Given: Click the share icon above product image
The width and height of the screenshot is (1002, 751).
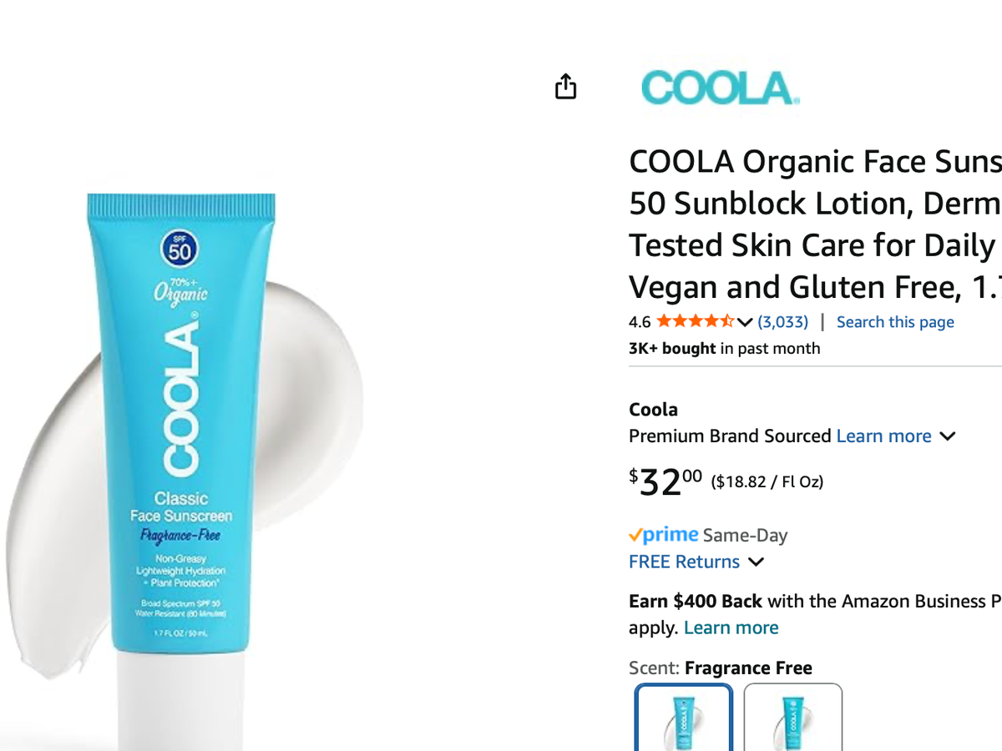Looking at the screenshot, I should click(566, 86).
